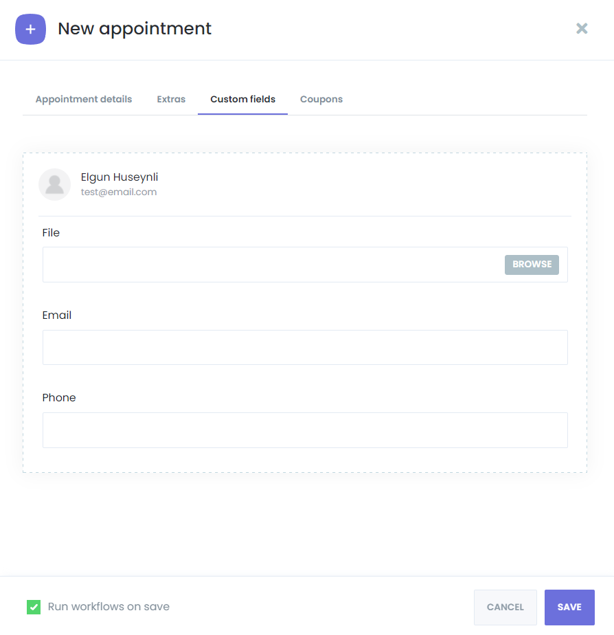Click inside the Email input field
The image size is (614, 635).
coord(305,348)
